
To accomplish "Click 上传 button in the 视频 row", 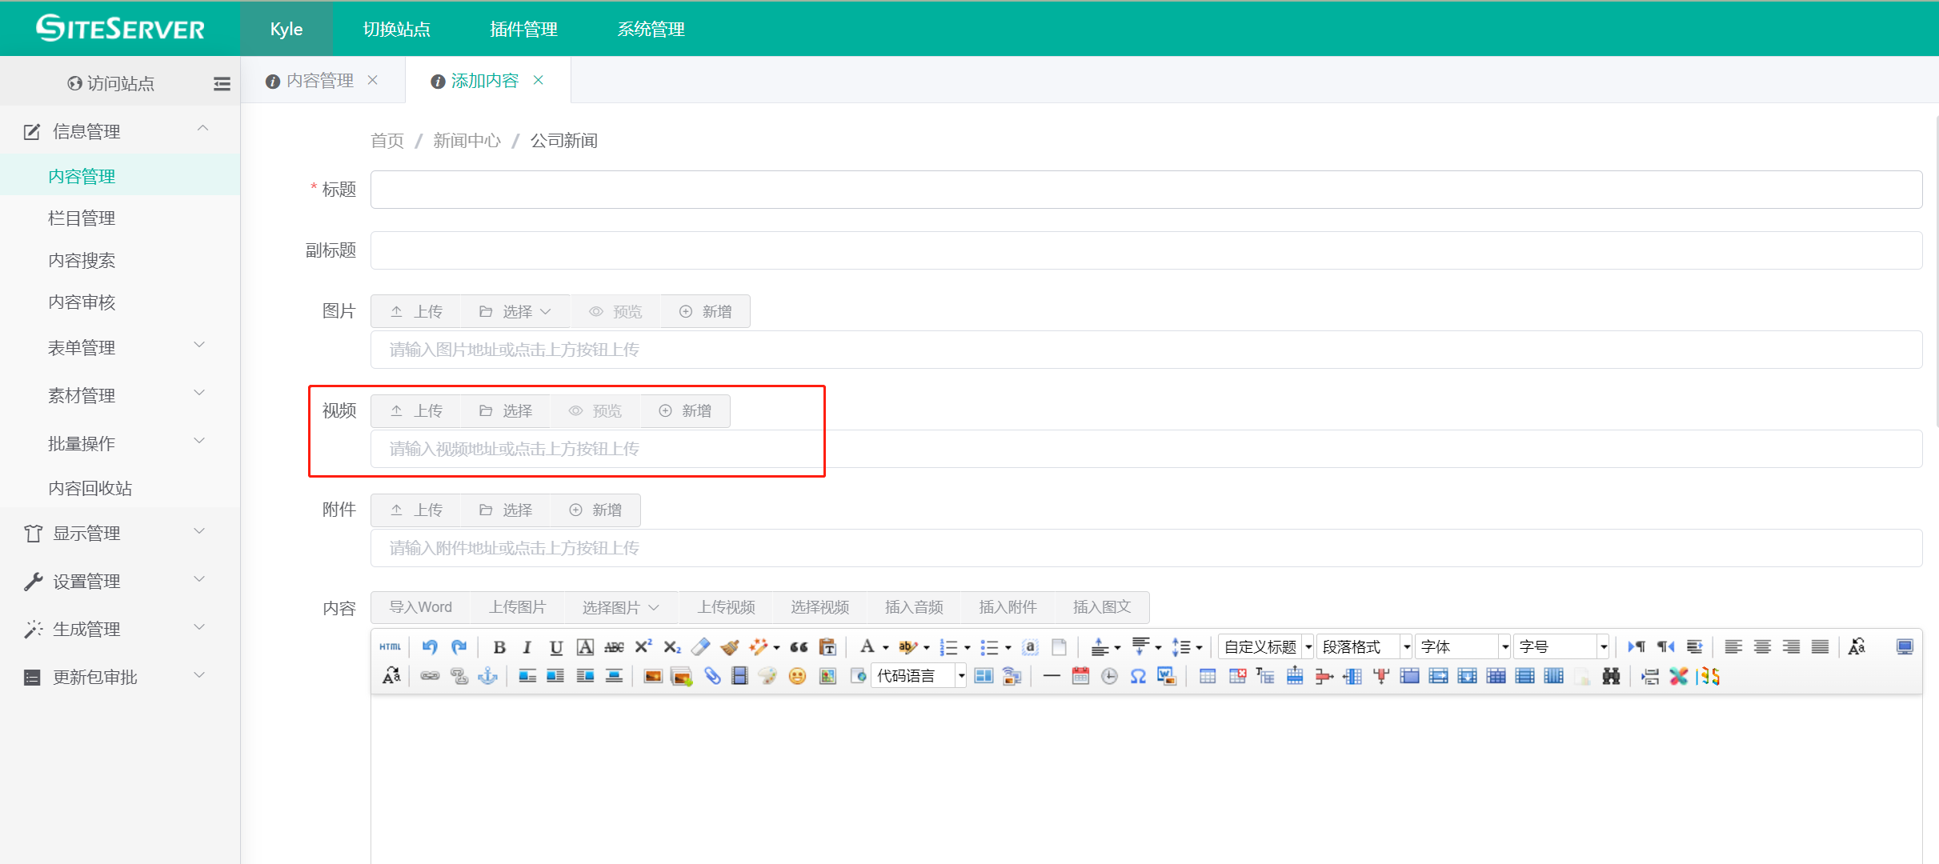I will point(417,410).
